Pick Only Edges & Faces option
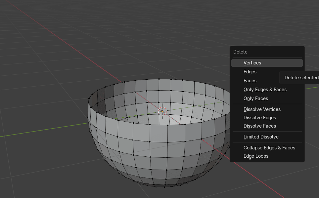 [265, 90]
